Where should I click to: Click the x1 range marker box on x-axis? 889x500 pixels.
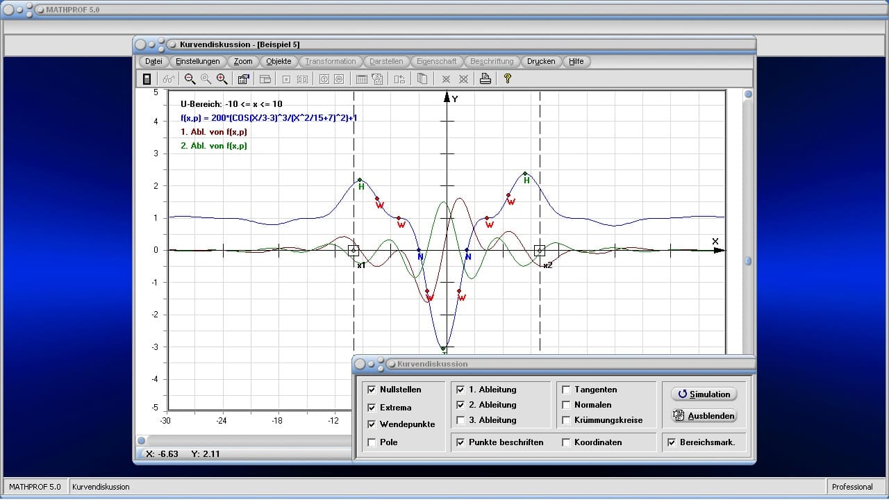coord(353,250)
